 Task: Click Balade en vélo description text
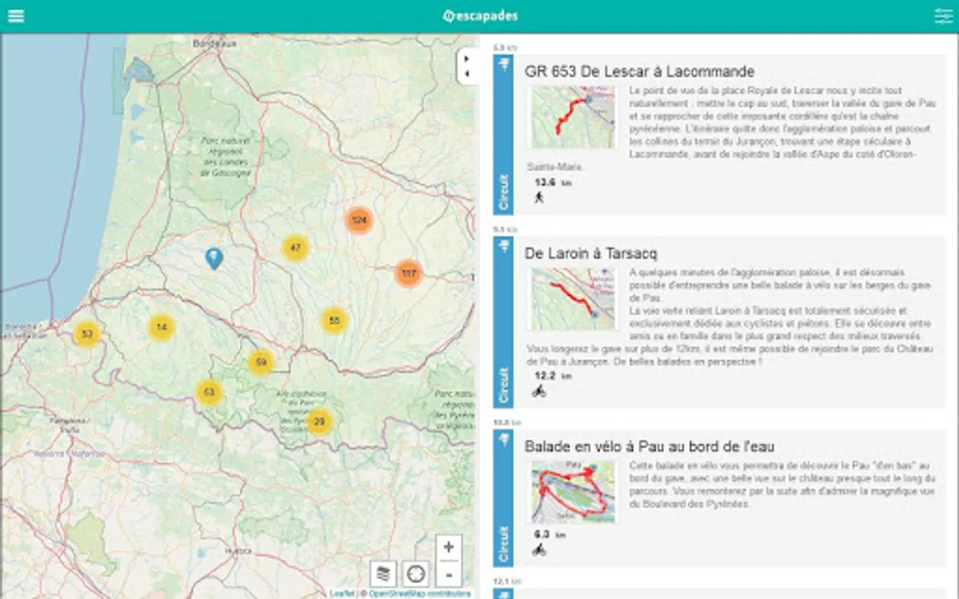pyautogui.click(x=782, y=485)
